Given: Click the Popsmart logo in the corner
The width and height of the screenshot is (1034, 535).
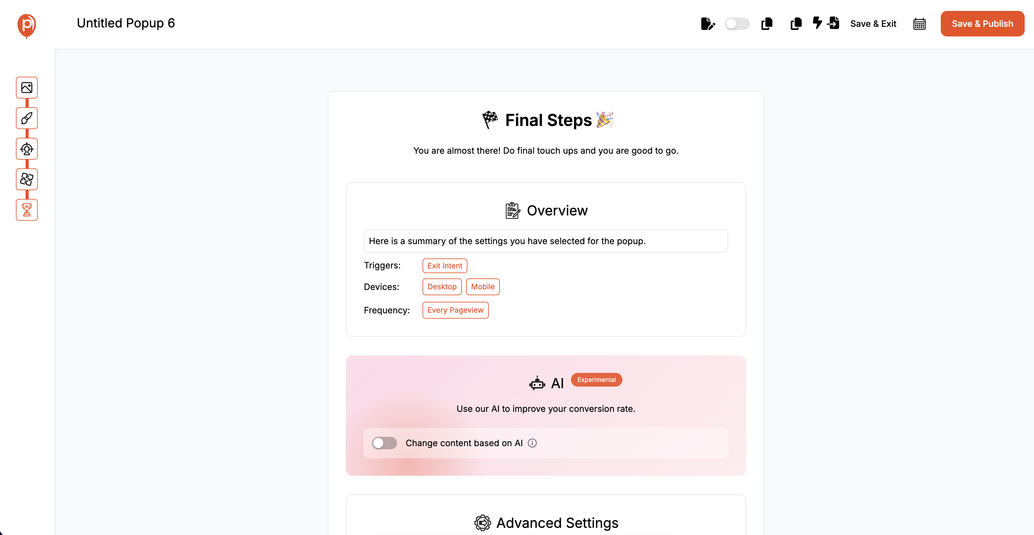Looking at the screenshot, I should pyautogui.click(x=26, y=25).
